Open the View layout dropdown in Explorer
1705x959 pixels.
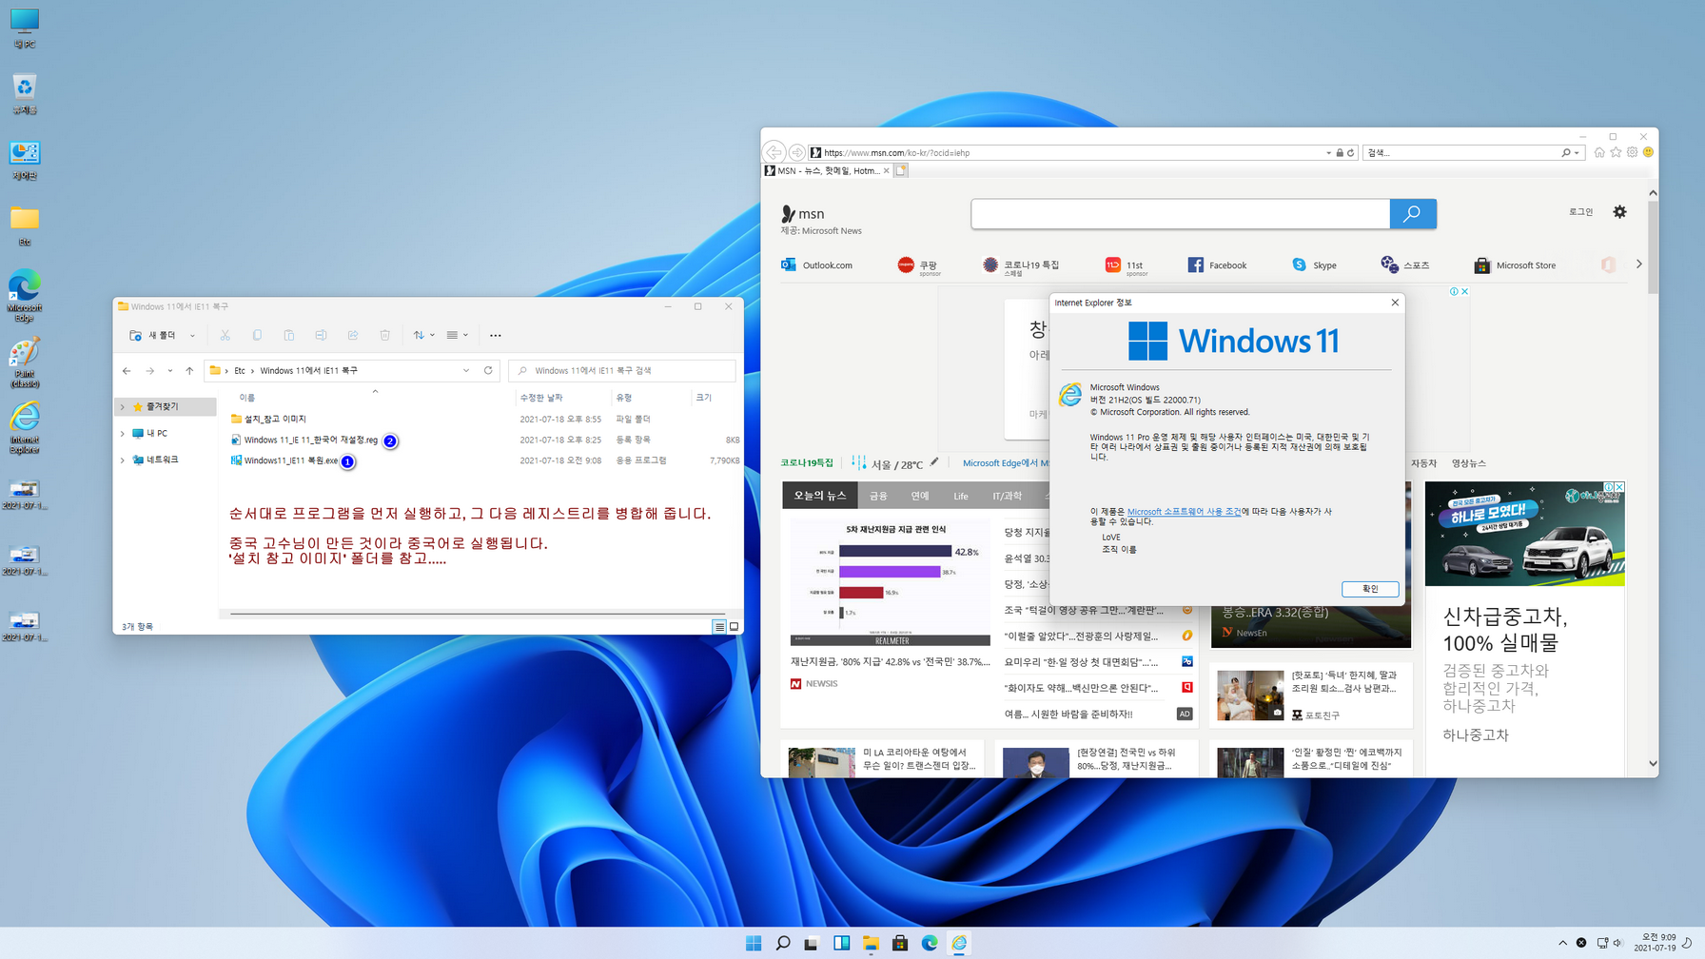point(458,335)
